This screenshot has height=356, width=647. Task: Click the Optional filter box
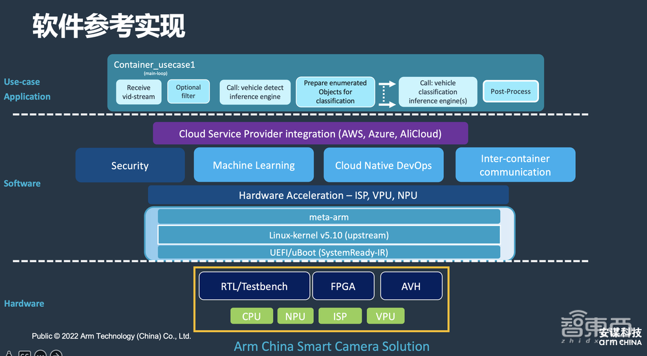188,92
